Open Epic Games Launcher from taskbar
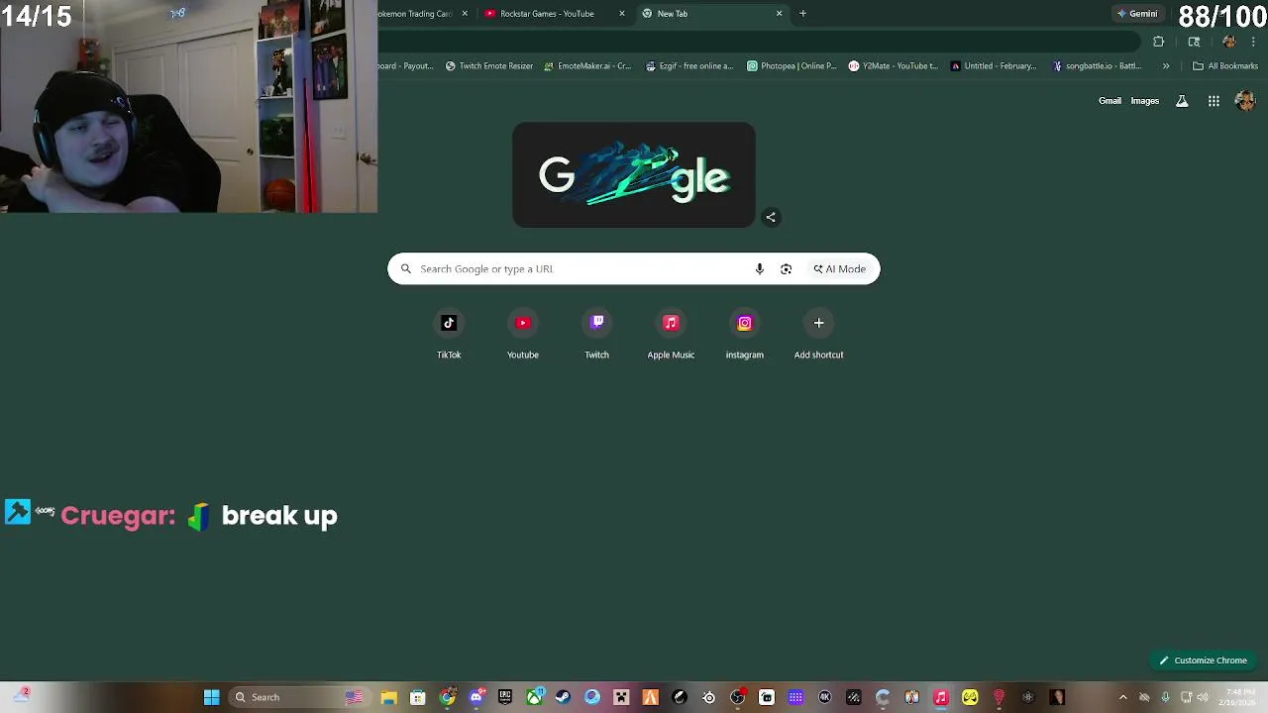Image resolution: width=1268 pixels, height=713 pixels. pyautogui.click(x=505, y=697)
